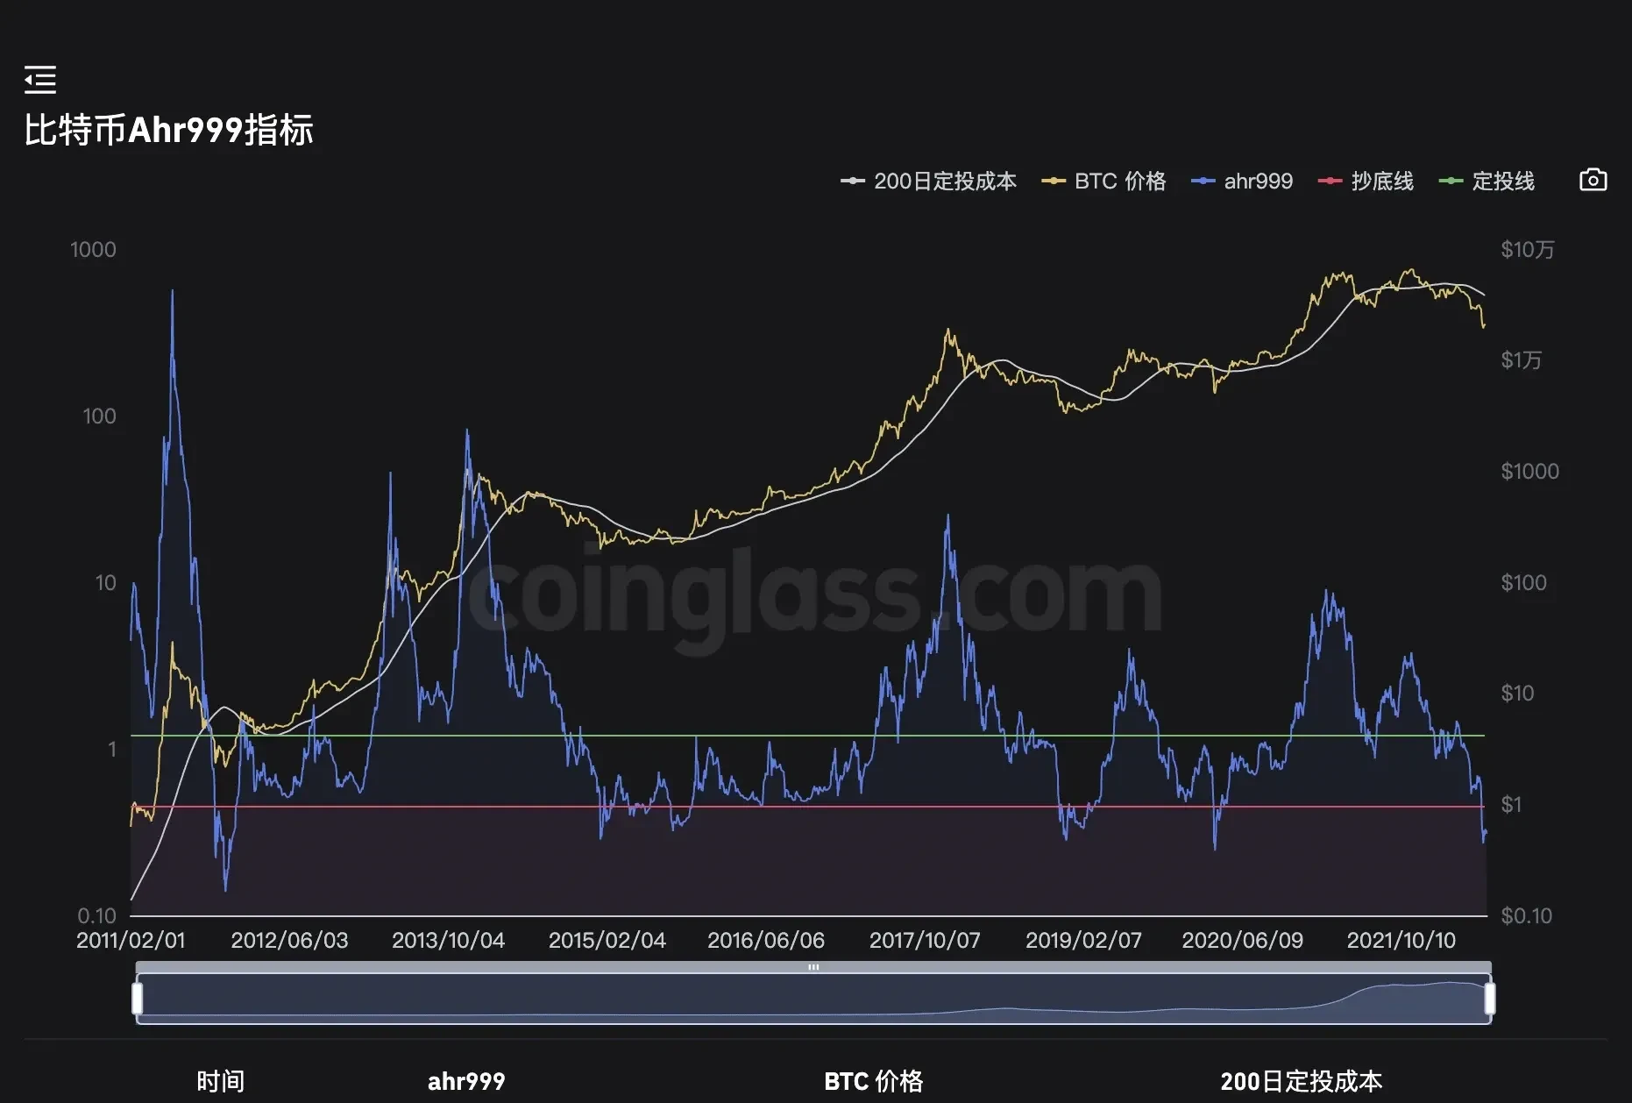The image size is (1632, 1103).
Task: Select the 200日定投成本 column header
Action: click(1302, 1081)
